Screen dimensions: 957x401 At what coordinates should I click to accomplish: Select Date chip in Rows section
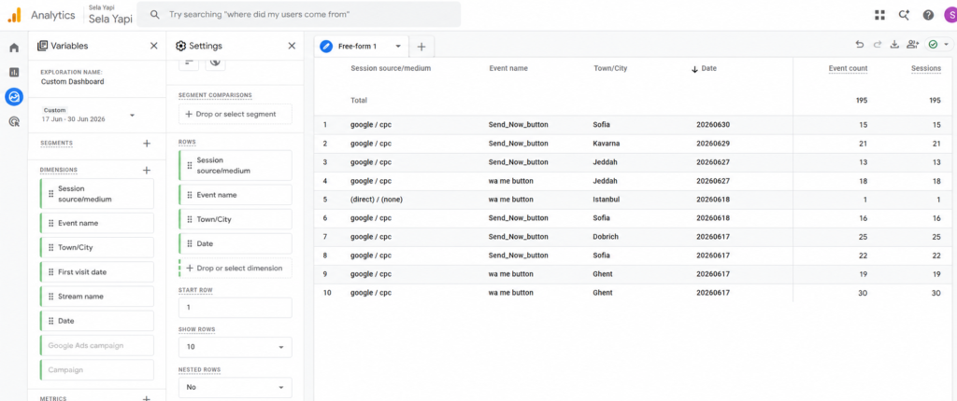pos(235,243)
